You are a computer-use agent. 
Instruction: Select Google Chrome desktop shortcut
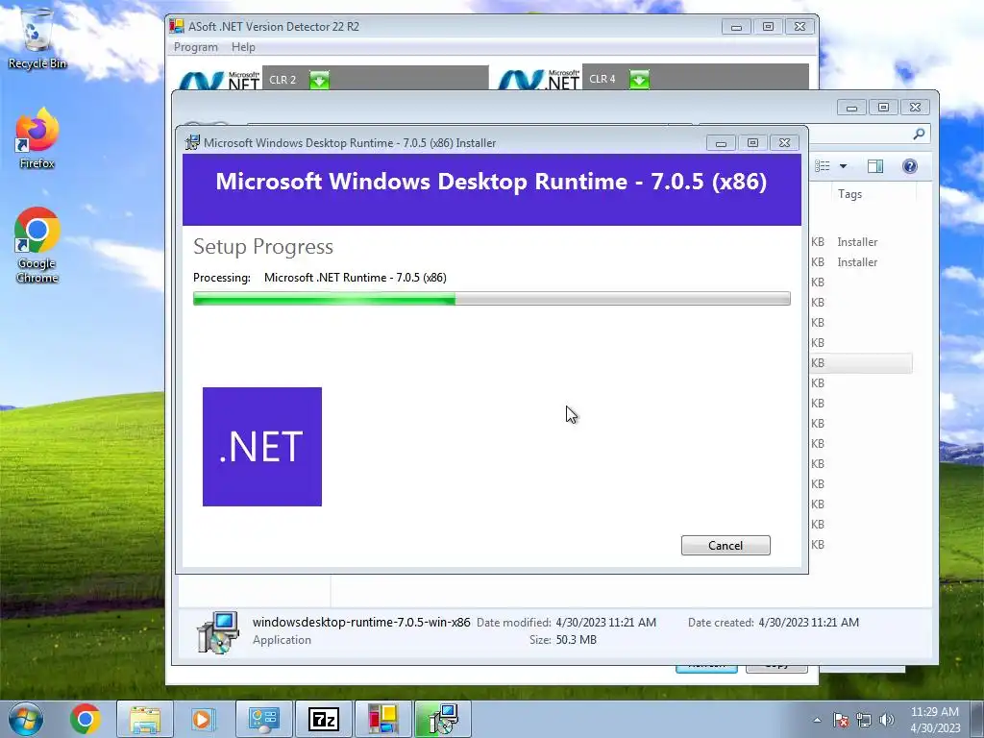pos(37,246)
